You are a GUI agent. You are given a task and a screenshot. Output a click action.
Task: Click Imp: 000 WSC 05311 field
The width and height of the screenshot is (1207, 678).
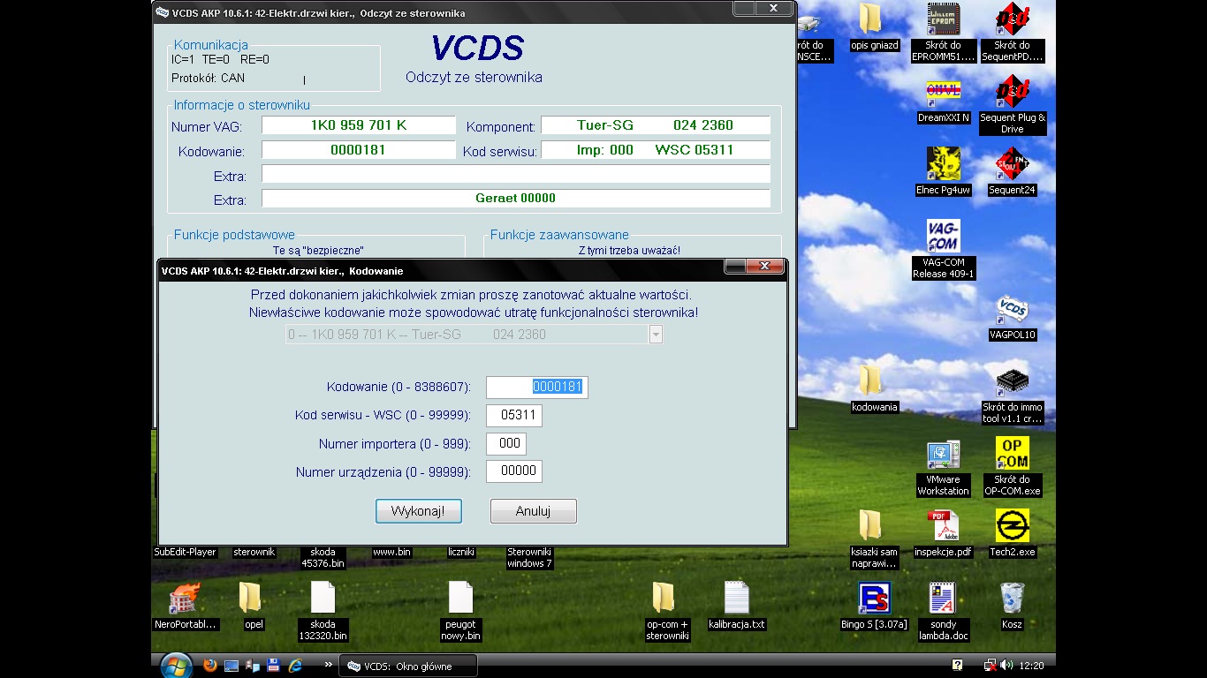coord(655,150)
